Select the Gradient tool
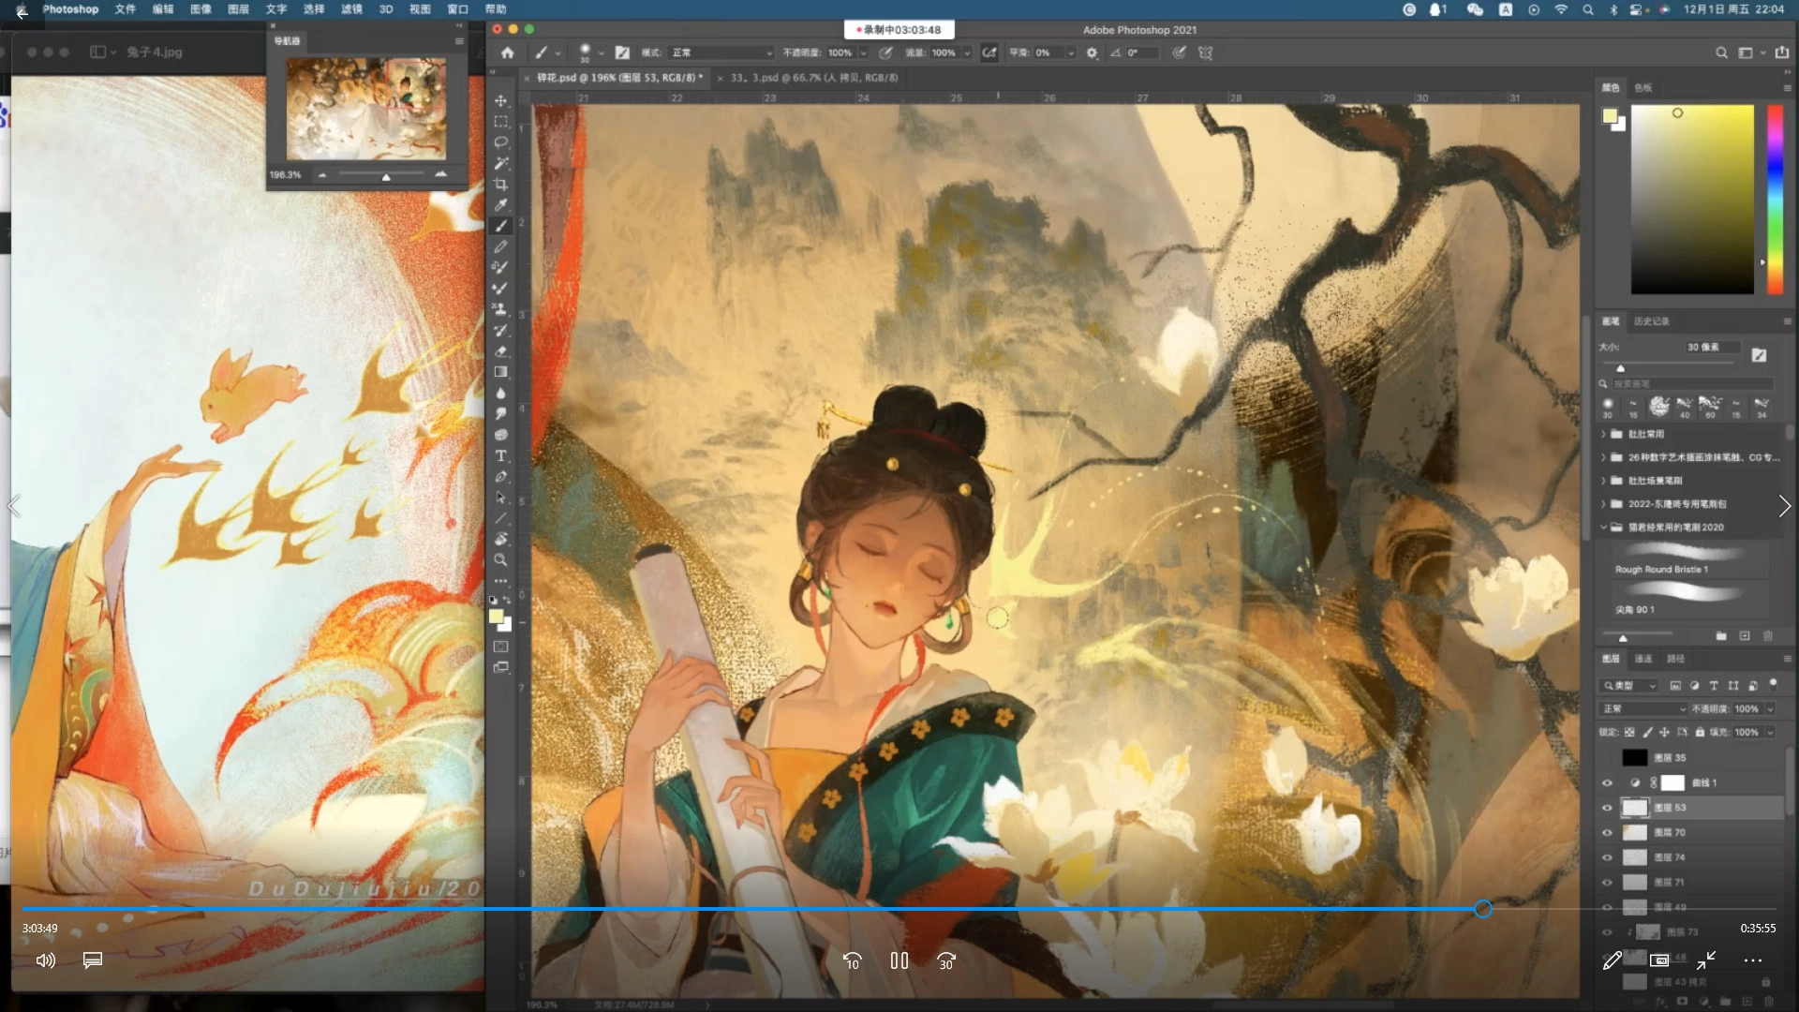The width and height of the screenshot is (1799, 1012). [x=501, y=372]
